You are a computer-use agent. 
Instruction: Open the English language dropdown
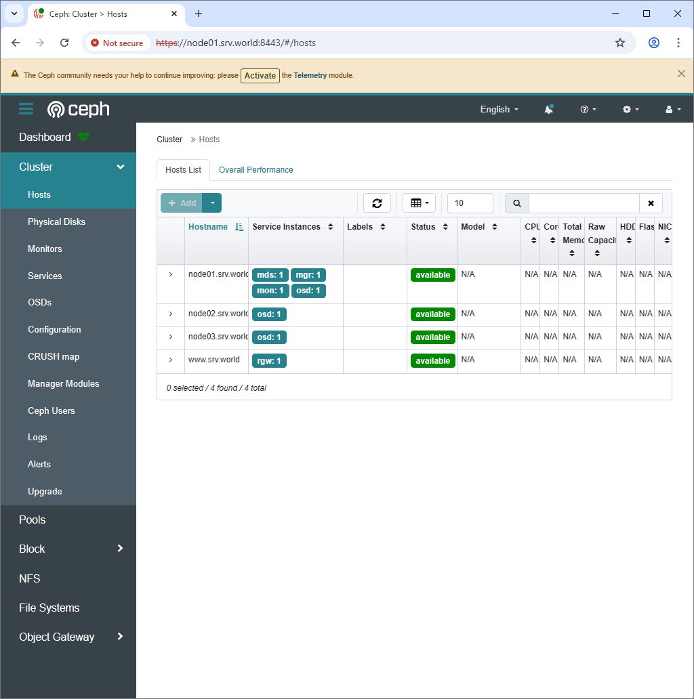(x=499, y=109)
